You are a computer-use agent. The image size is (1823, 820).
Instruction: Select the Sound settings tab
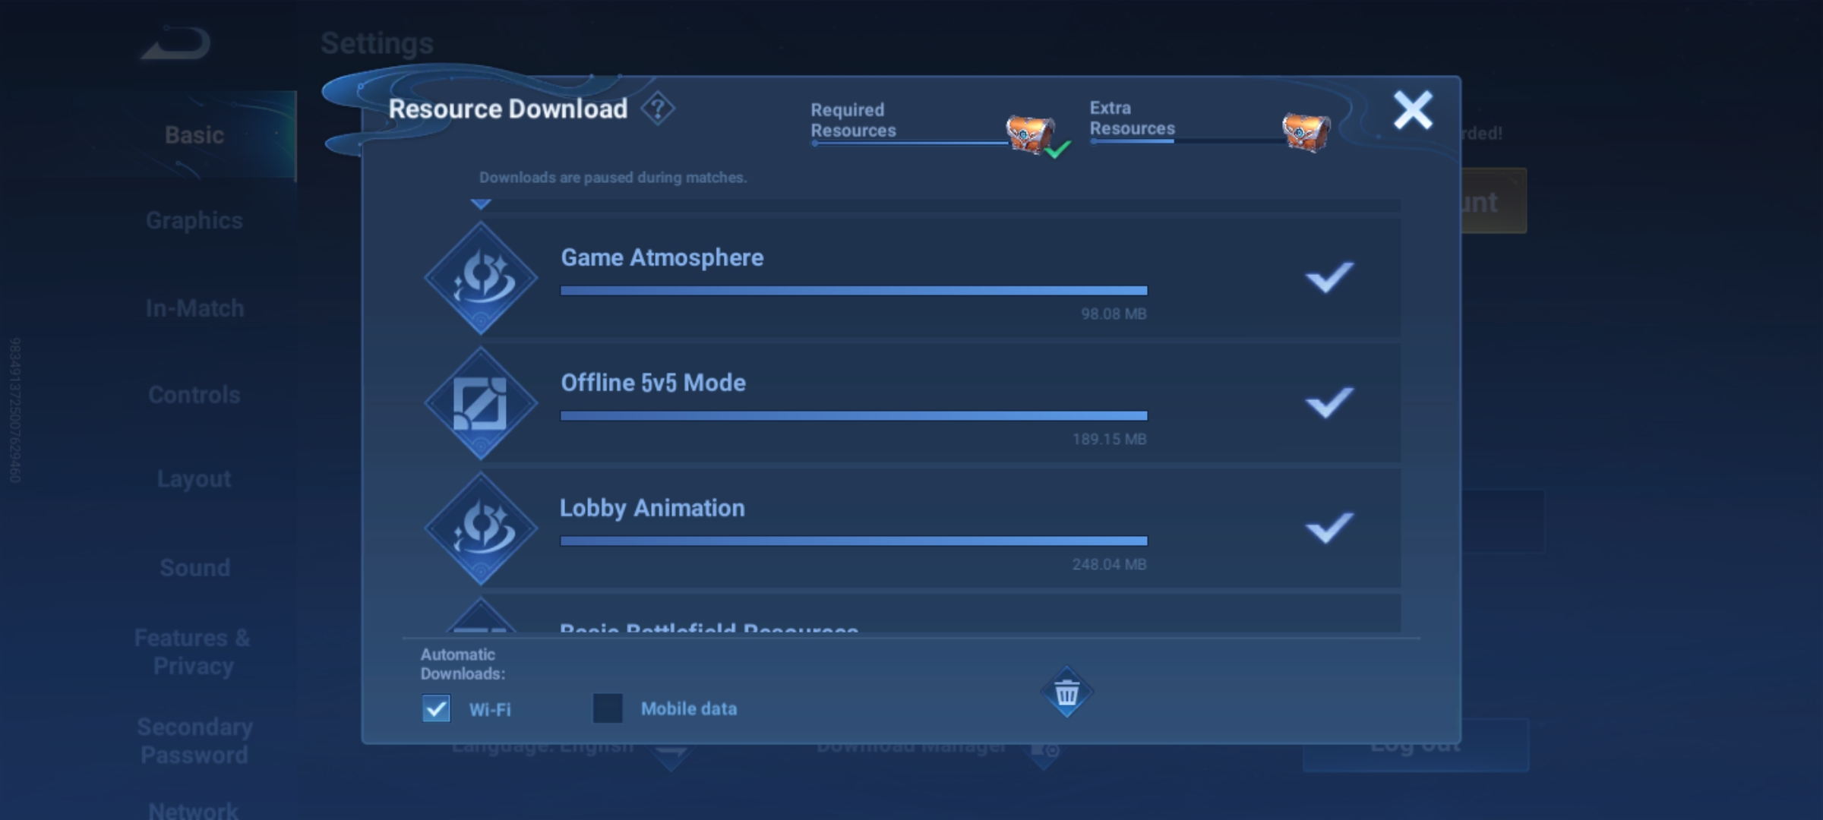tap(194, 568)
